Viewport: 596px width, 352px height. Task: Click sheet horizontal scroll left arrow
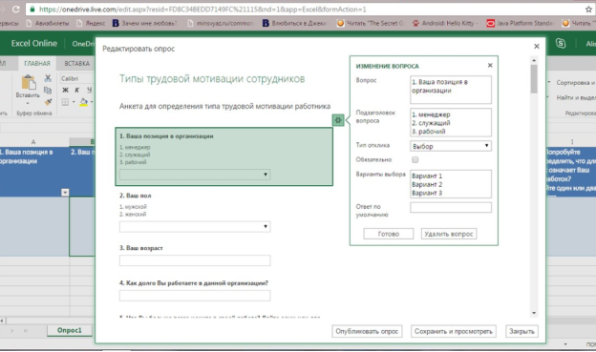point(2,321)
